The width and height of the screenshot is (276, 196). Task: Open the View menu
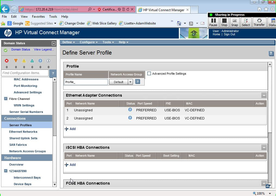pos(24,17)
